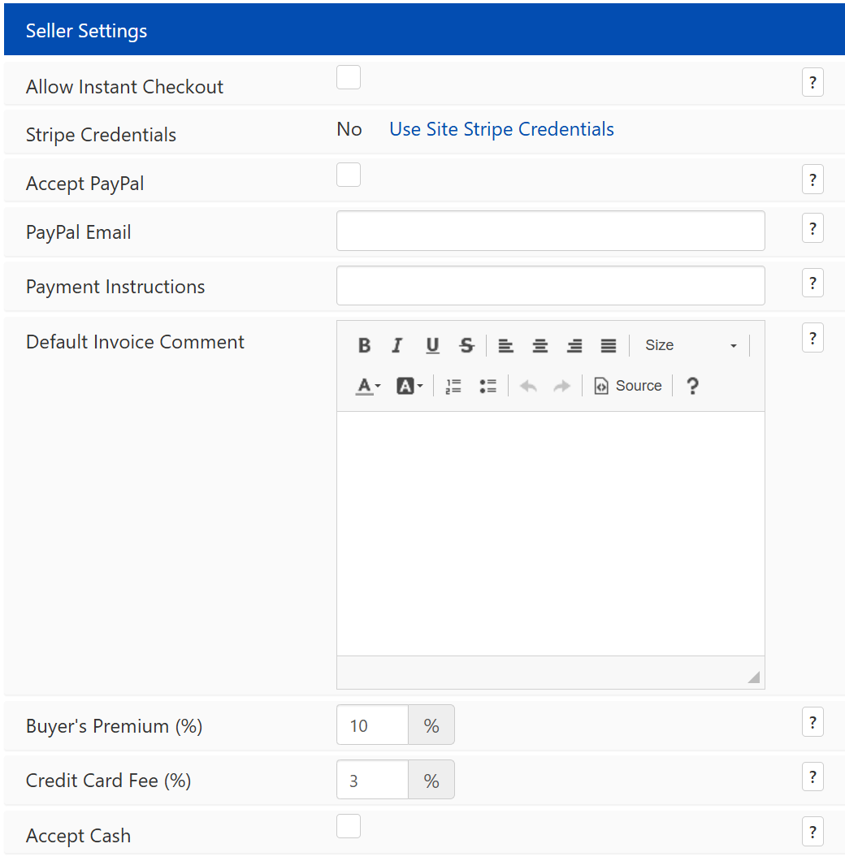This screenshot has width=845, height=861.
Task: Click Use Site Stripe Credentials link
Action: 501,128
